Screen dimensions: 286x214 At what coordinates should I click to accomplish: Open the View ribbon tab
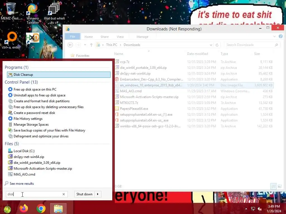click(x=120, y=37)
